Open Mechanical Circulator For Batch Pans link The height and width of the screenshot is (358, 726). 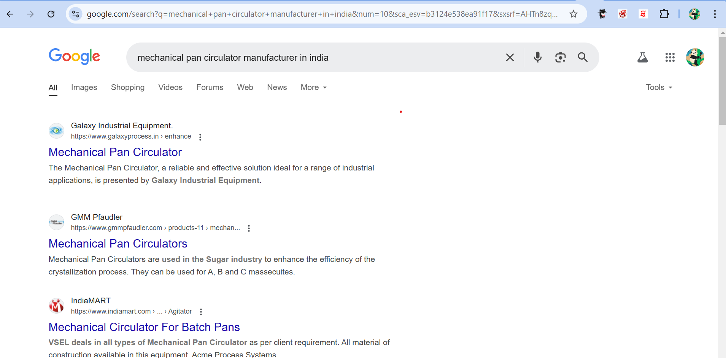(144, 327)
